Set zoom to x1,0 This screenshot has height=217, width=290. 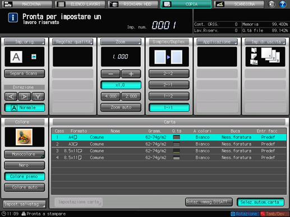[x=121, y=85]
